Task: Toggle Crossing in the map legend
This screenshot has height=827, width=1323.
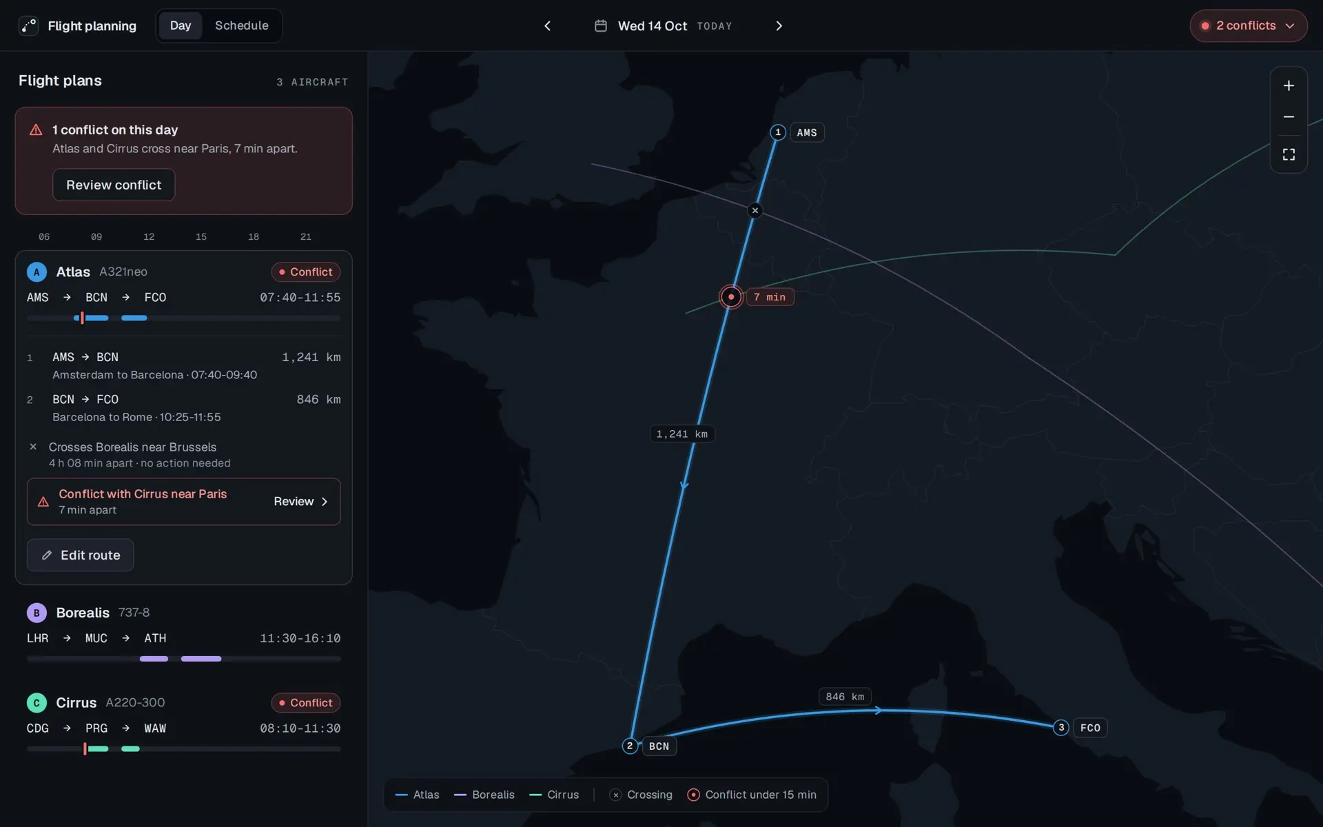Action: (641, 795)
